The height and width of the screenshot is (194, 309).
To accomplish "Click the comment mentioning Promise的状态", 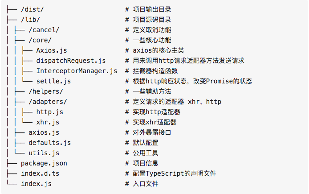I will click(189, 81).
